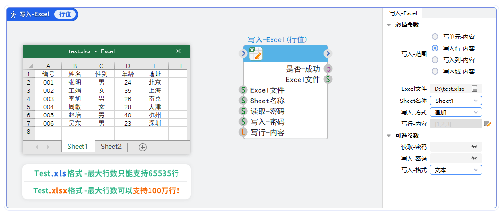Collapse the 必填参数 section
The height and width of the screenshot is (215, 504).
click(389, 25)
